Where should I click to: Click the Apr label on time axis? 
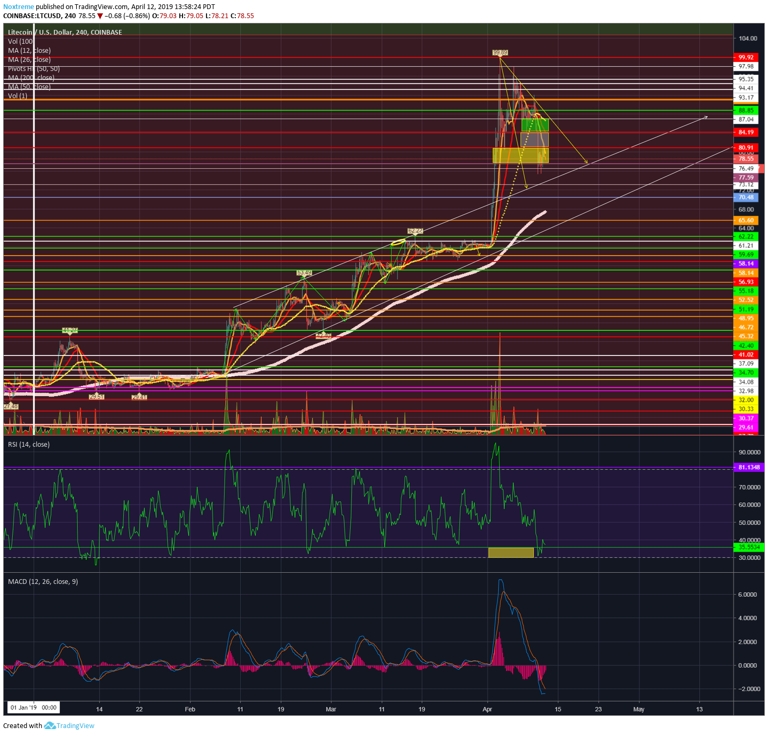(x=487, y=709)
